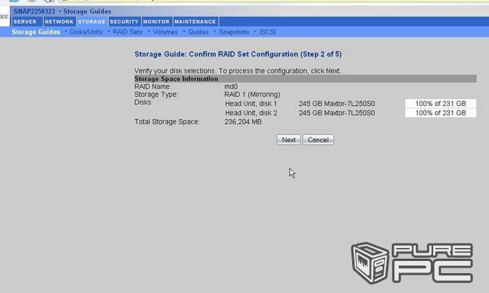Open the iSCSI page

click(x=267, y=32)
